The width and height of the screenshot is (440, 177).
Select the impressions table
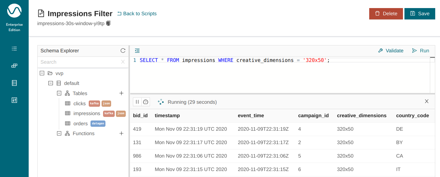[87, 114]
